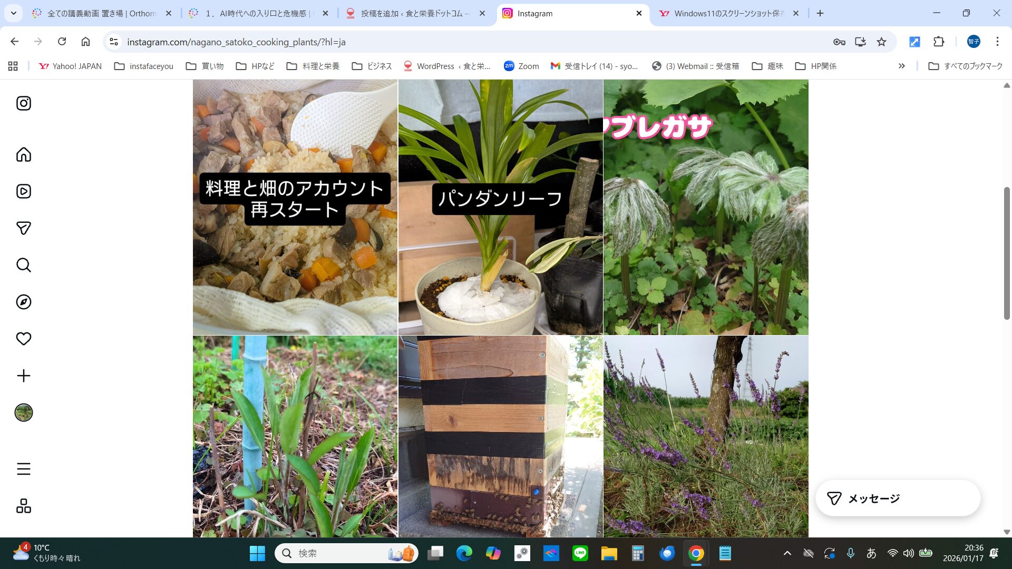The width and height of the screenshot is (1012, 569).
Task: Open the floating メッセージ button
Action: (x=898, y=498)
